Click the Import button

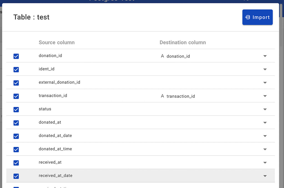[257, 17]
